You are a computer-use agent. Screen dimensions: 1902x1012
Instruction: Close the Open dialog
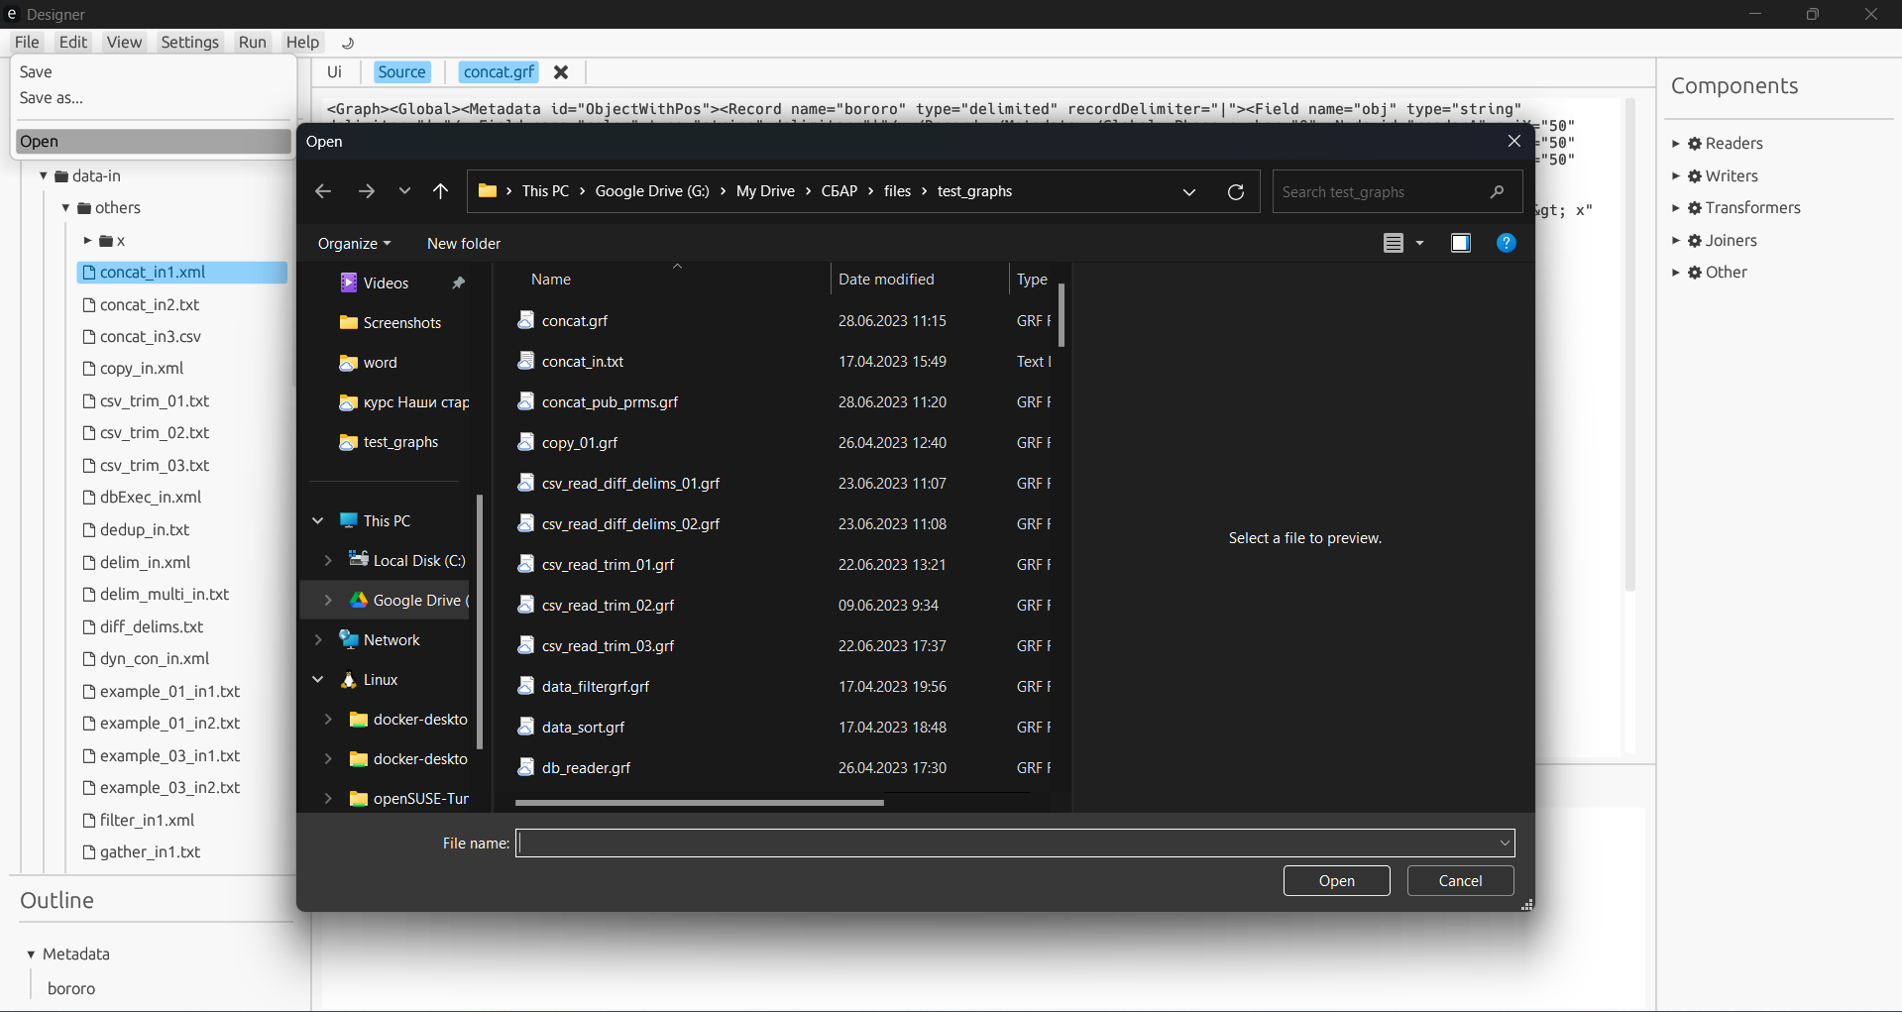pyautogui.click(x=1513, y=141)
